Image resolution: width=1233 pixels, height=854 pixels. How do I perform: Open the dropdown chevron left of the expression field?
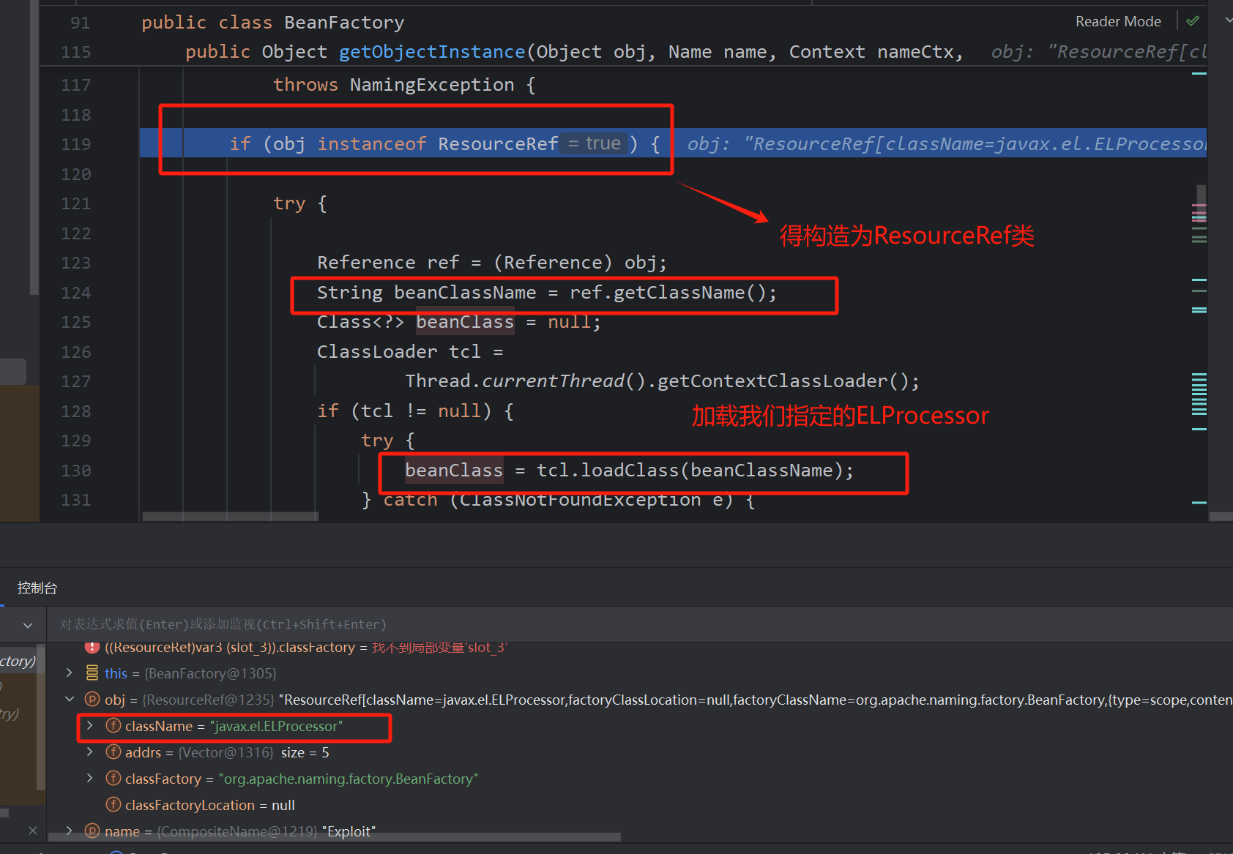point(28,625)
